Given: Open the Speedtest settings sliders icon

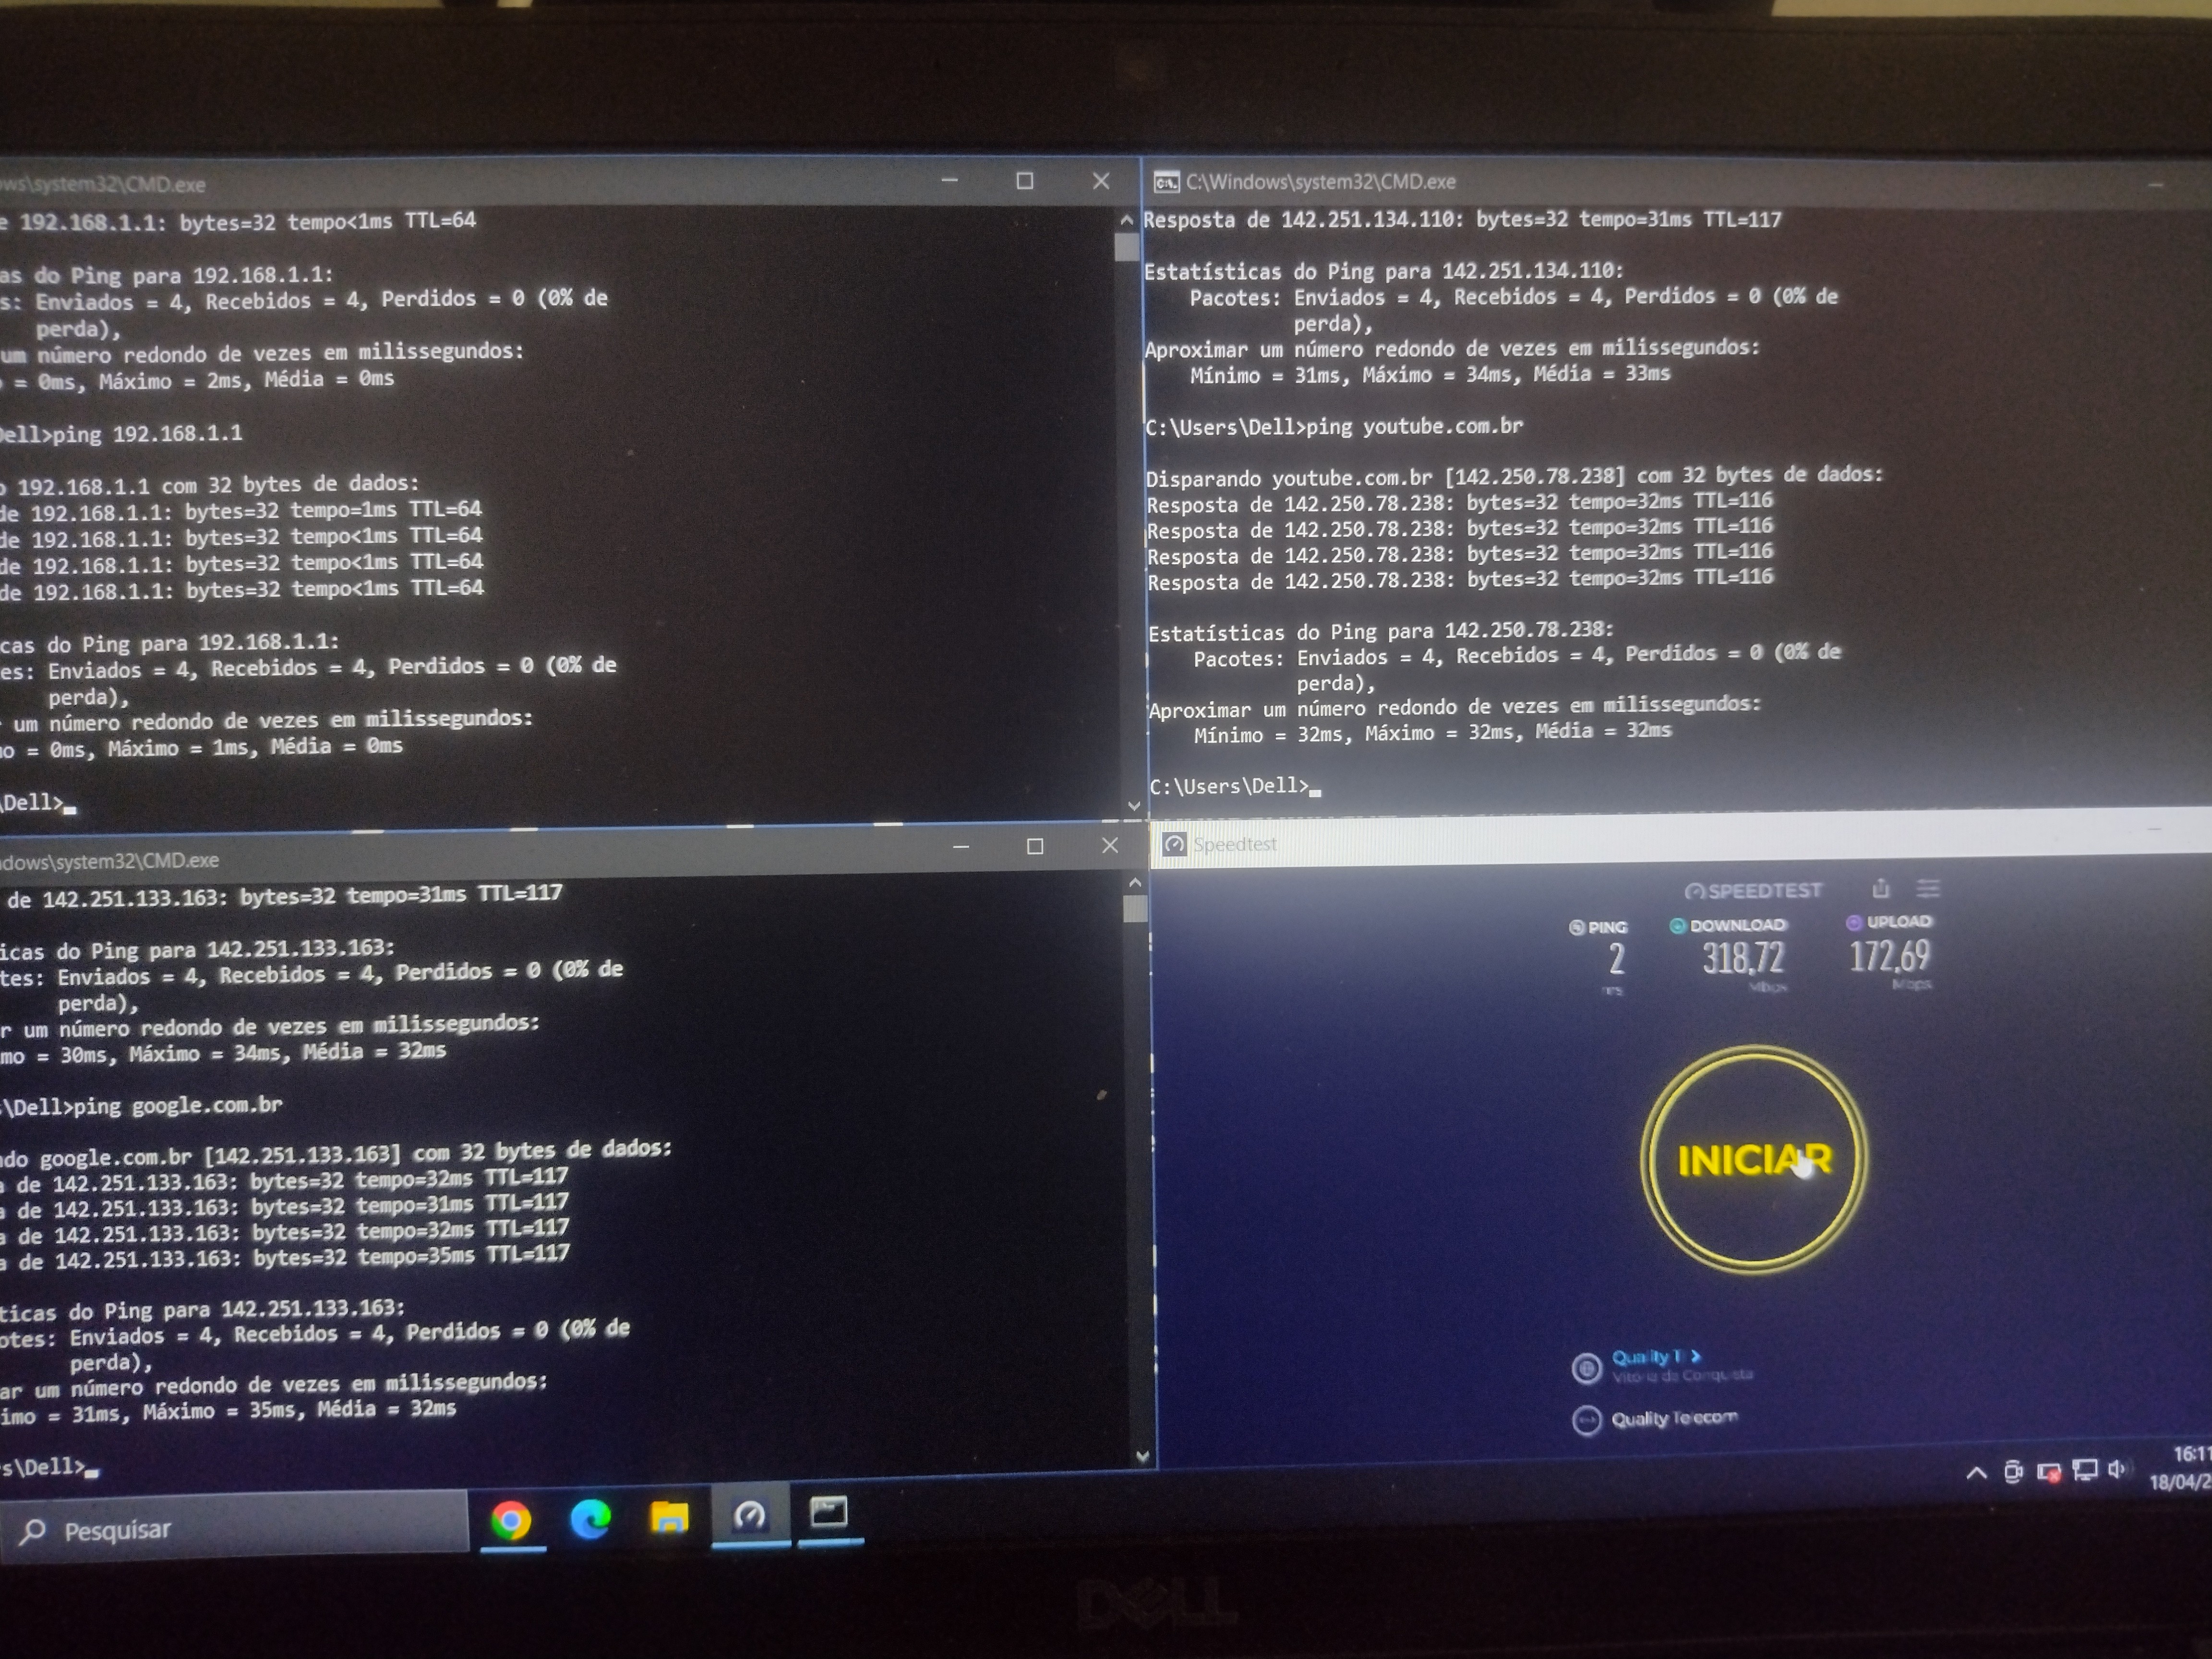Looking at the screenshot, I should pos(1928,888).
